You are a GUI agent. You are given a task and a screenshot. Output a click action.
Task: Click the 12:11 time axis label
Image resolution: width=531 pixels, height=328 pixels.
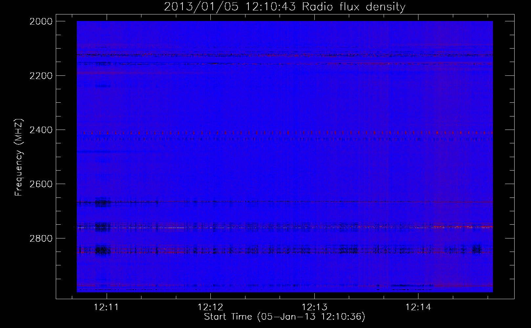(106, 307)
